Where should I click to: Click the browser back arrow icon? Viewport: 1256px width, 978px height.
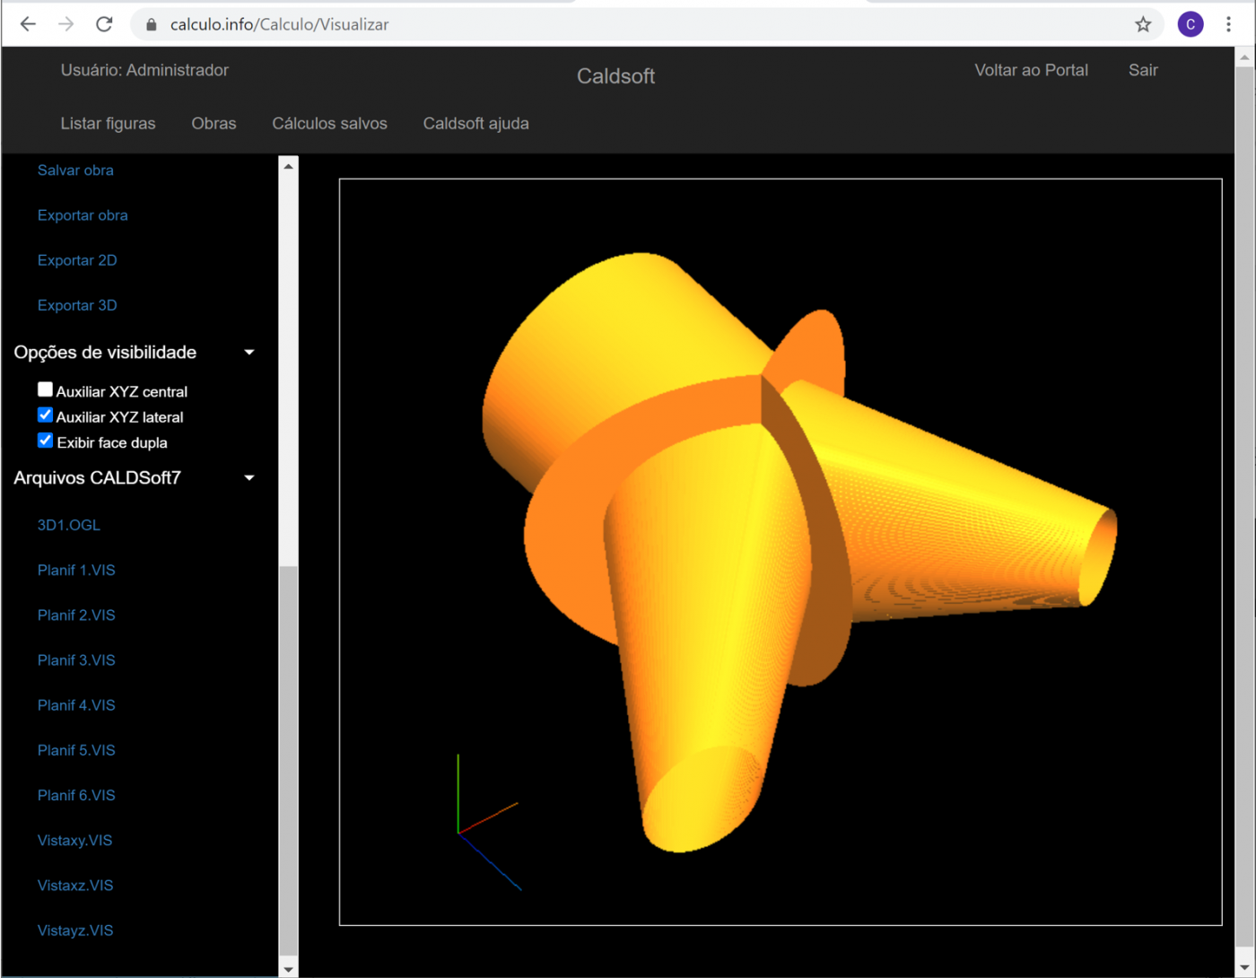[x=28, y=24]
